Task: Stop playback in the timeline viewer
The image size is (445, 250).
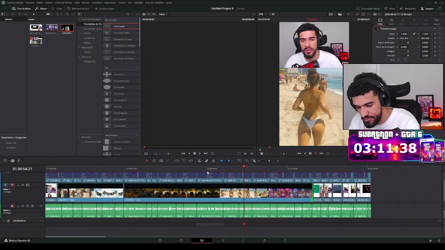Action: [x=310, y=153]
